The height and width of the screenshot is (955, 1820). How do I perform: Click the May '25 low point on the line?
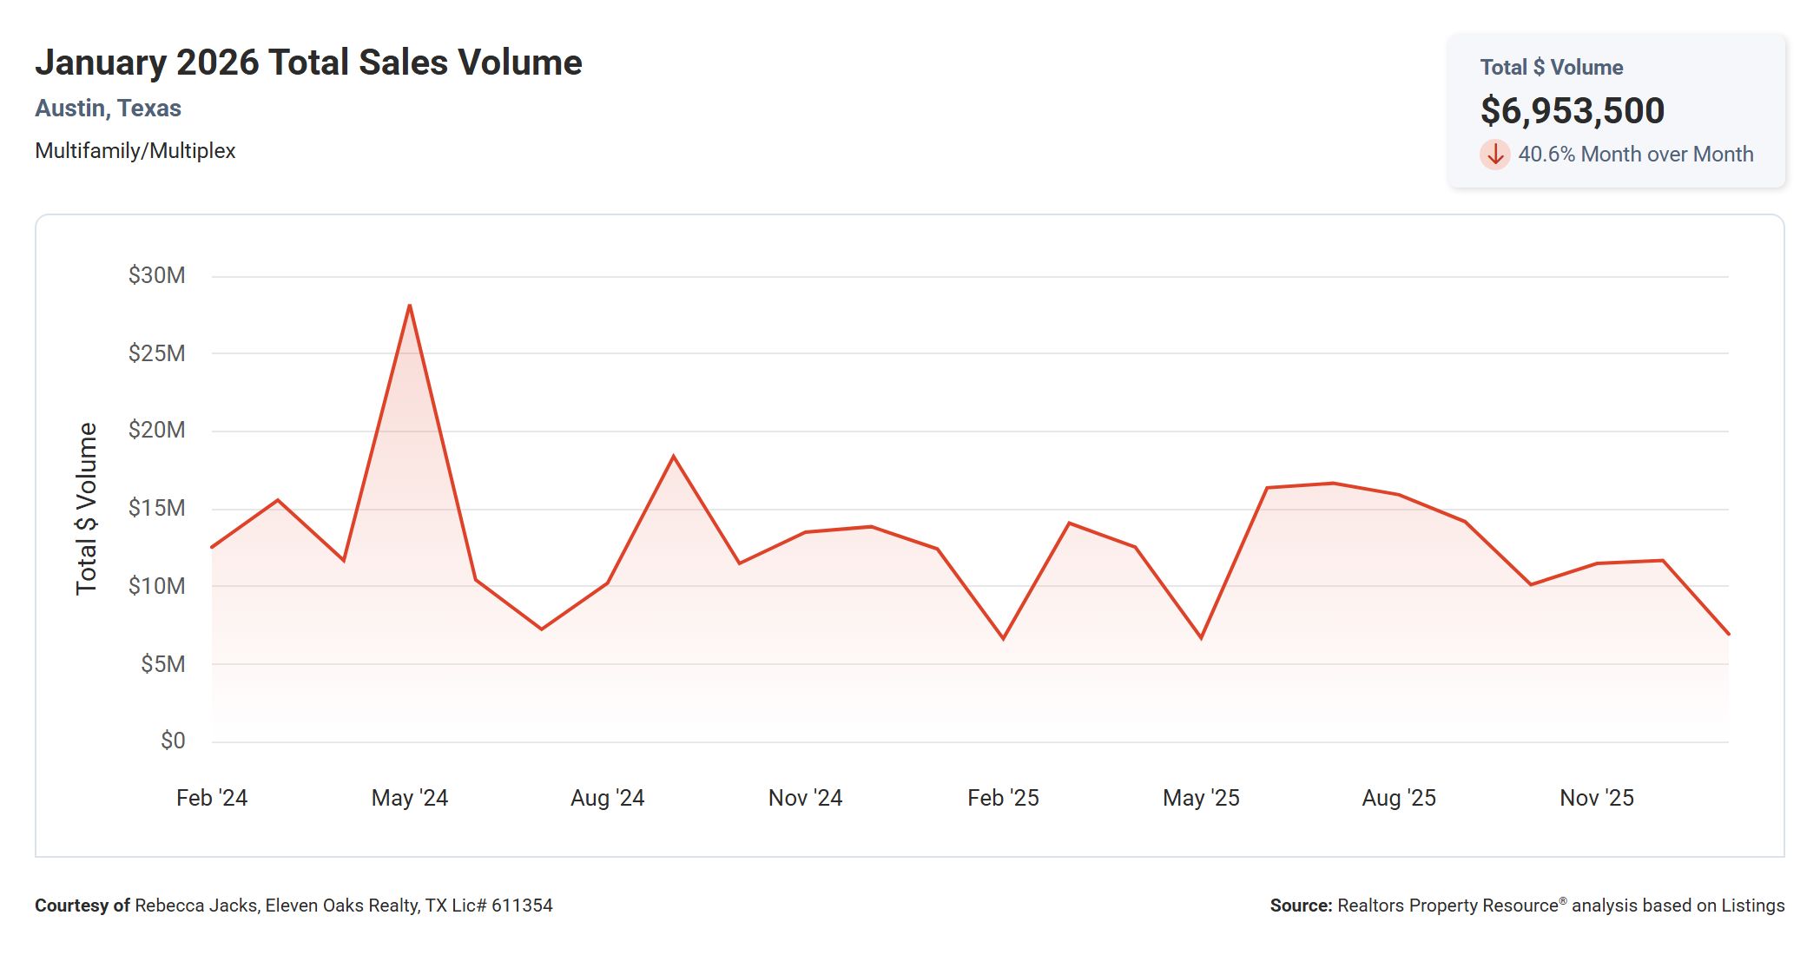point(1201,638)
